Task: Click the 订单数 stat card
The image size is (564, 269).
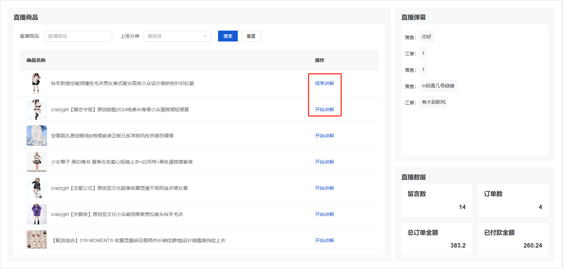Action: 513,201
